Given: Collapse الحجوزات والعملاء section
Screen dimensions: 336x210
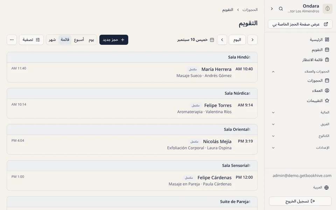Looking at the screenshot, I should click(x=300, y=71).
